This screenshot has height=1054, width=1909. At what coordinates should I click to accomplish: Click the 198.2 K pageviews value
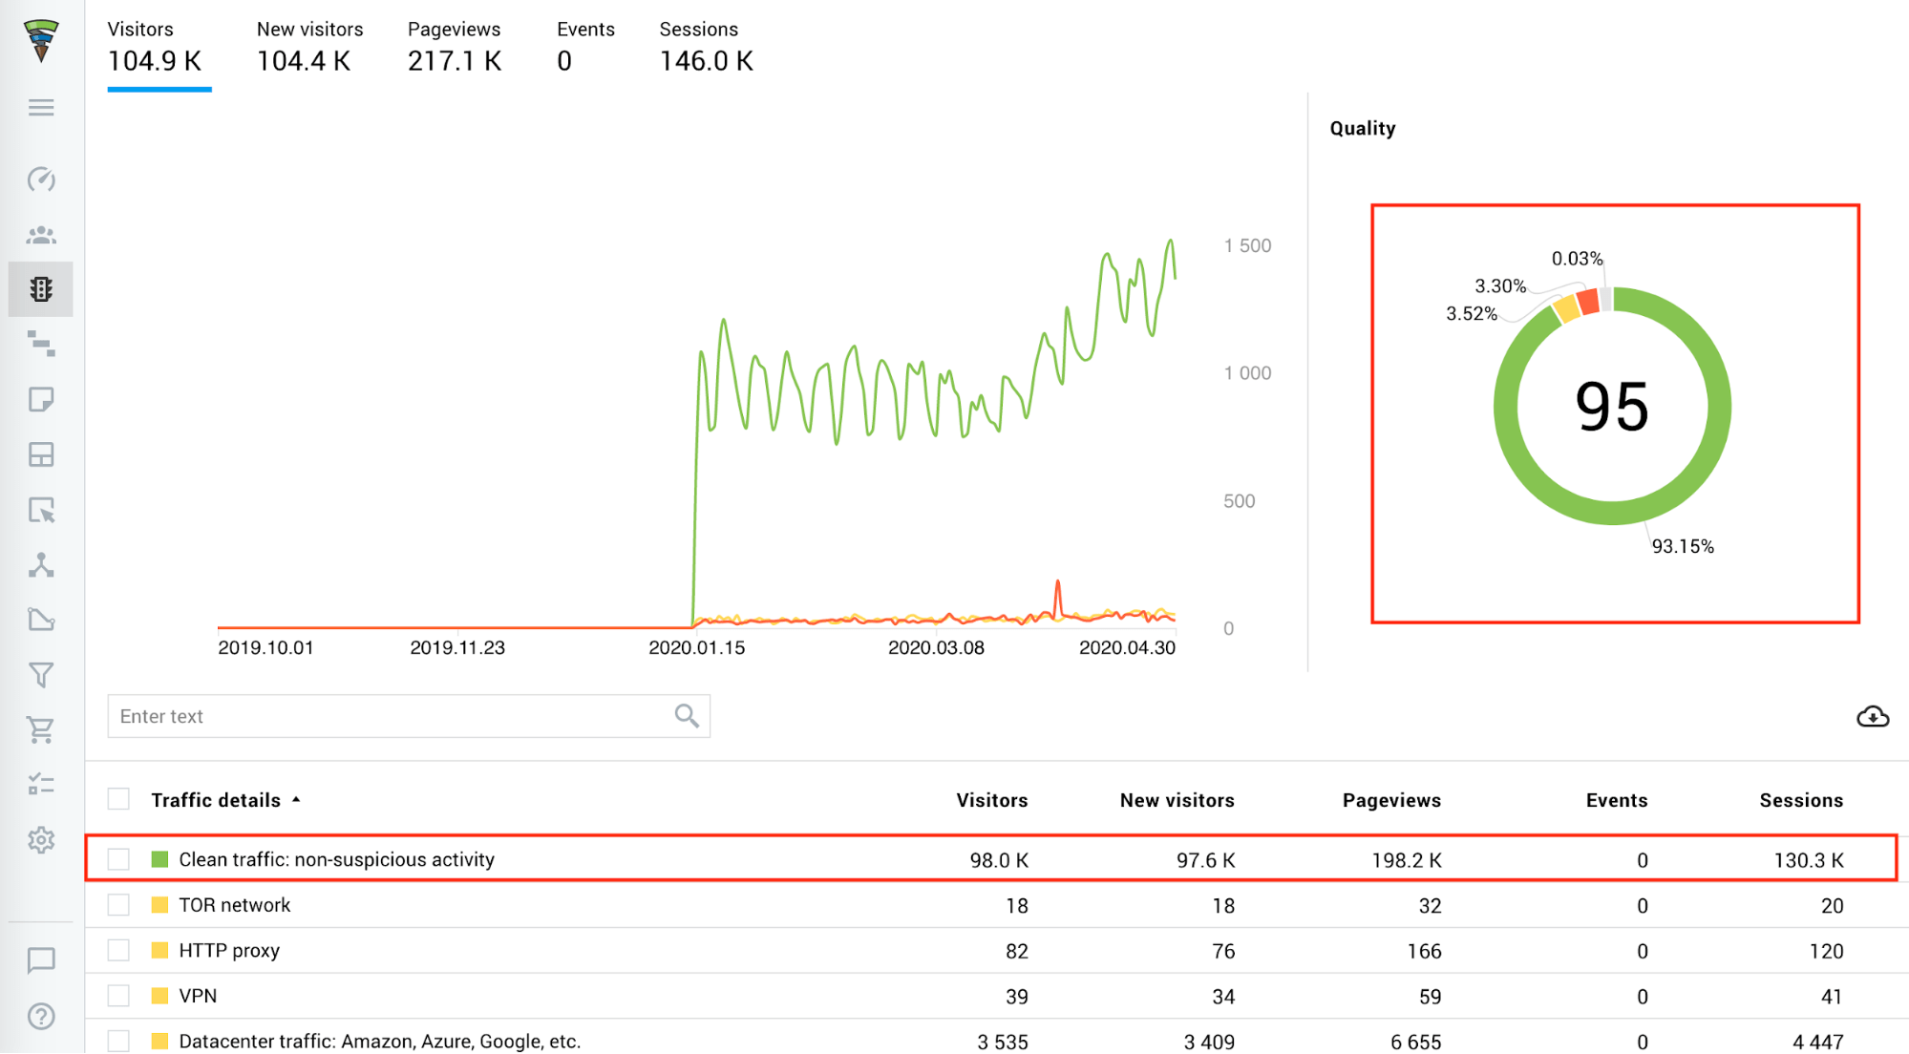pos(1407,859)
